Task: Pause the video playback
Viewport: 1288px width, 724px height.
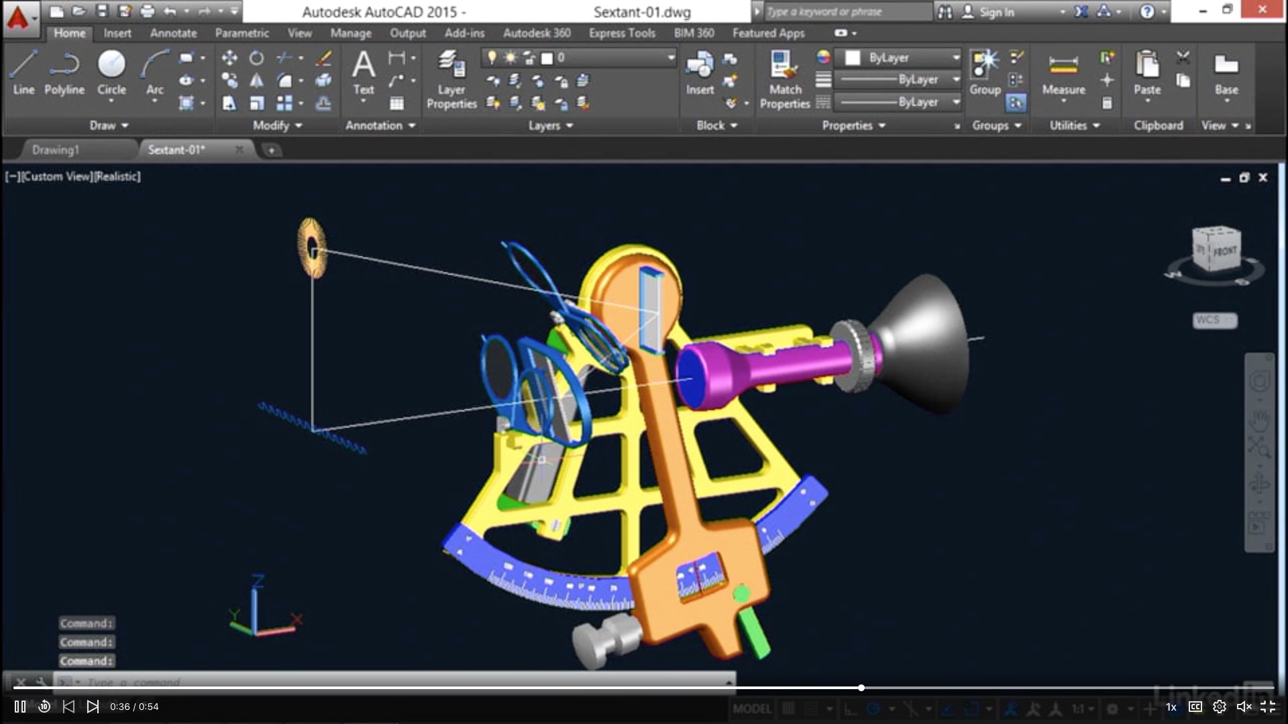Action: point(20,707)
